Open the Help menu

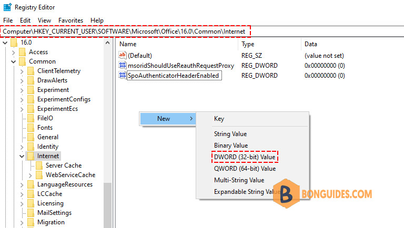97,20
